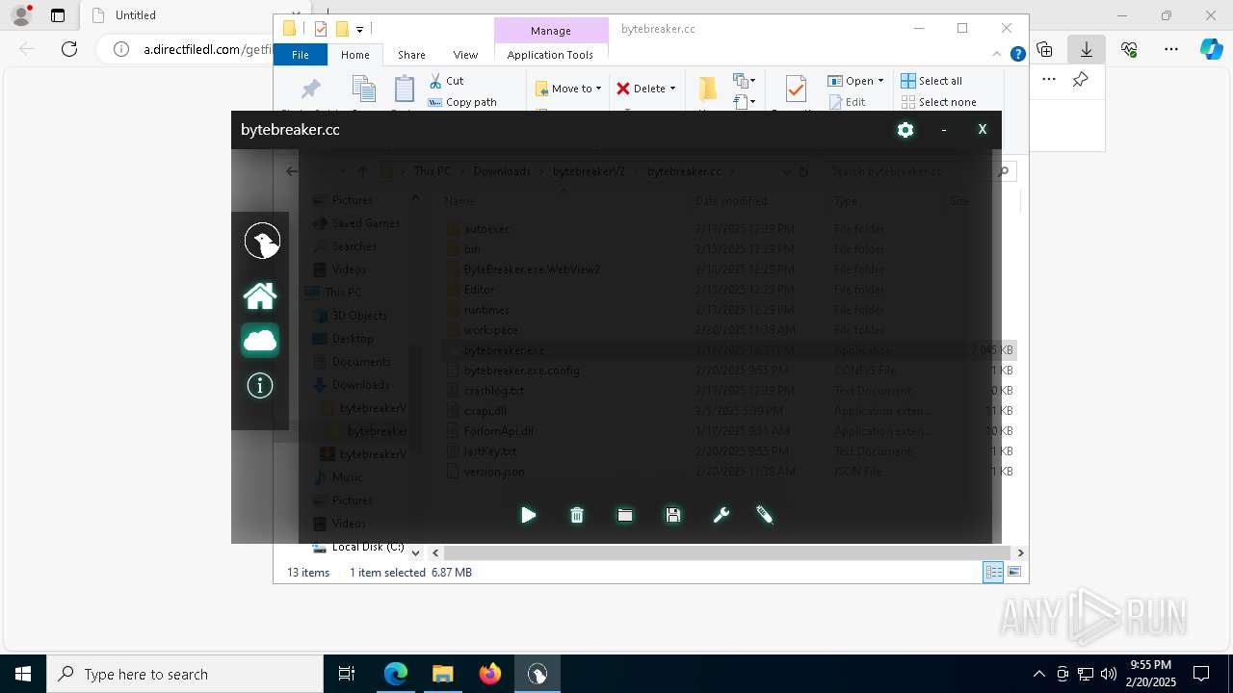Show hidden tray icons chevron
This screenshot has width=1233, height=693.
coord(1038,674)
